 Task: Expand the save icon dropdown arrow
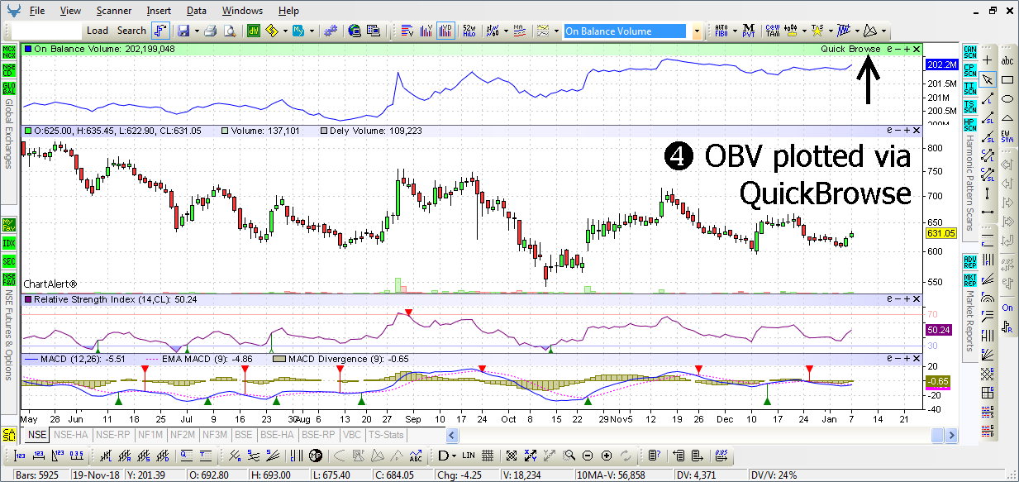[x=196, y=31]
